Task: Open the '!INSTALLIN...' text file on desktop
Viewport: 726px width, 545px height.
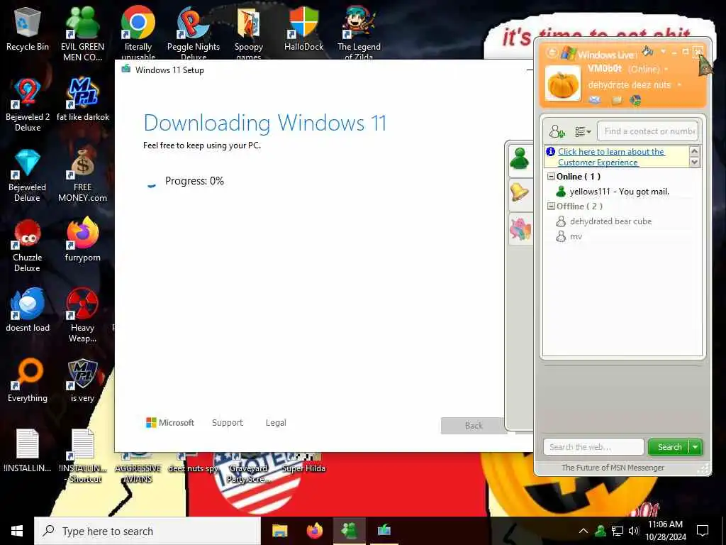Action: [28, 451]
